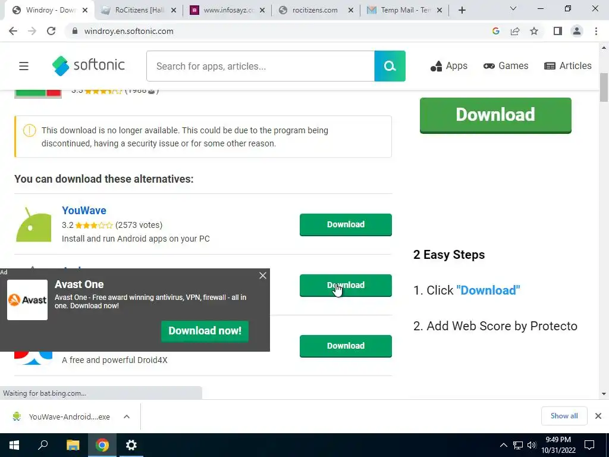The width and height of the screenshot is (609, 457).
Task: Click the Avast logo in the ad
Action: 27,300
